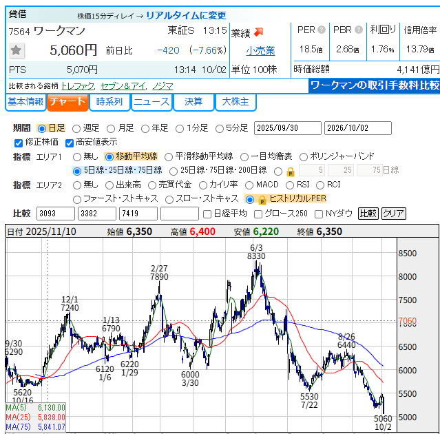Click the lock icon next to ヒストリカルPER
The height and width of the screenshot is (434, 440).
pos(262,200)
